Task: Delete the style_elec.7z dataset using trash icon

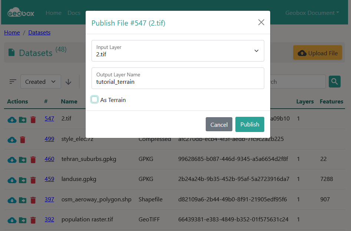Action: [x=23, y=139]
